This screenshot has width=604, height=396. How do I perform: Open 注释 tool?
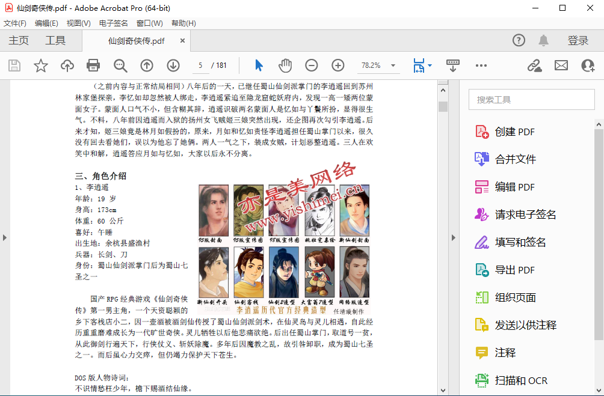[495, 353]
